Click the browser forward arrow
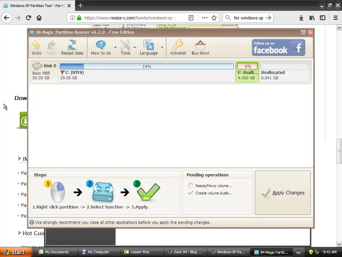Image resolution: width=342 pixels, height=257 pixels. click(18, 18)
